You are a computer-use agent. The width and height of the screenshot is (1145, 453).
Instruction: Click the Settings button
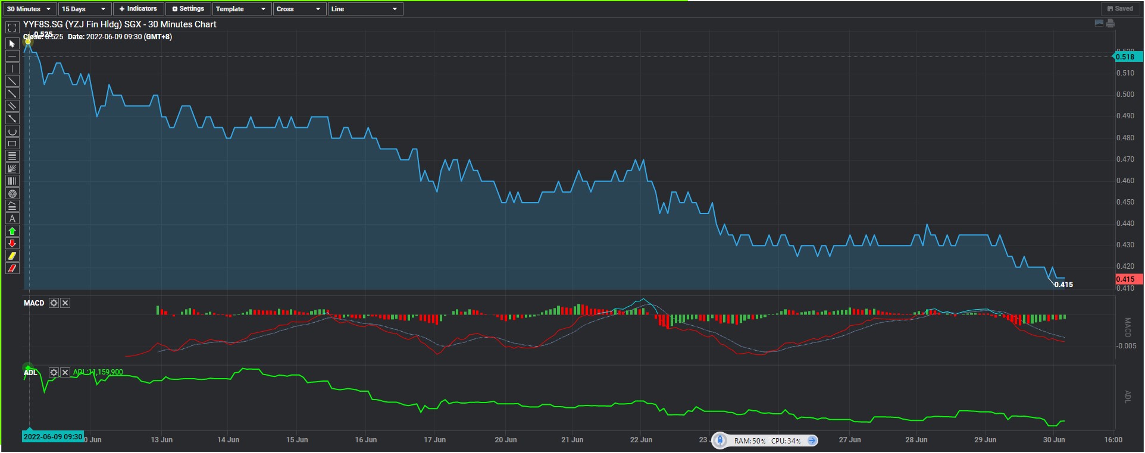[187, 9]
